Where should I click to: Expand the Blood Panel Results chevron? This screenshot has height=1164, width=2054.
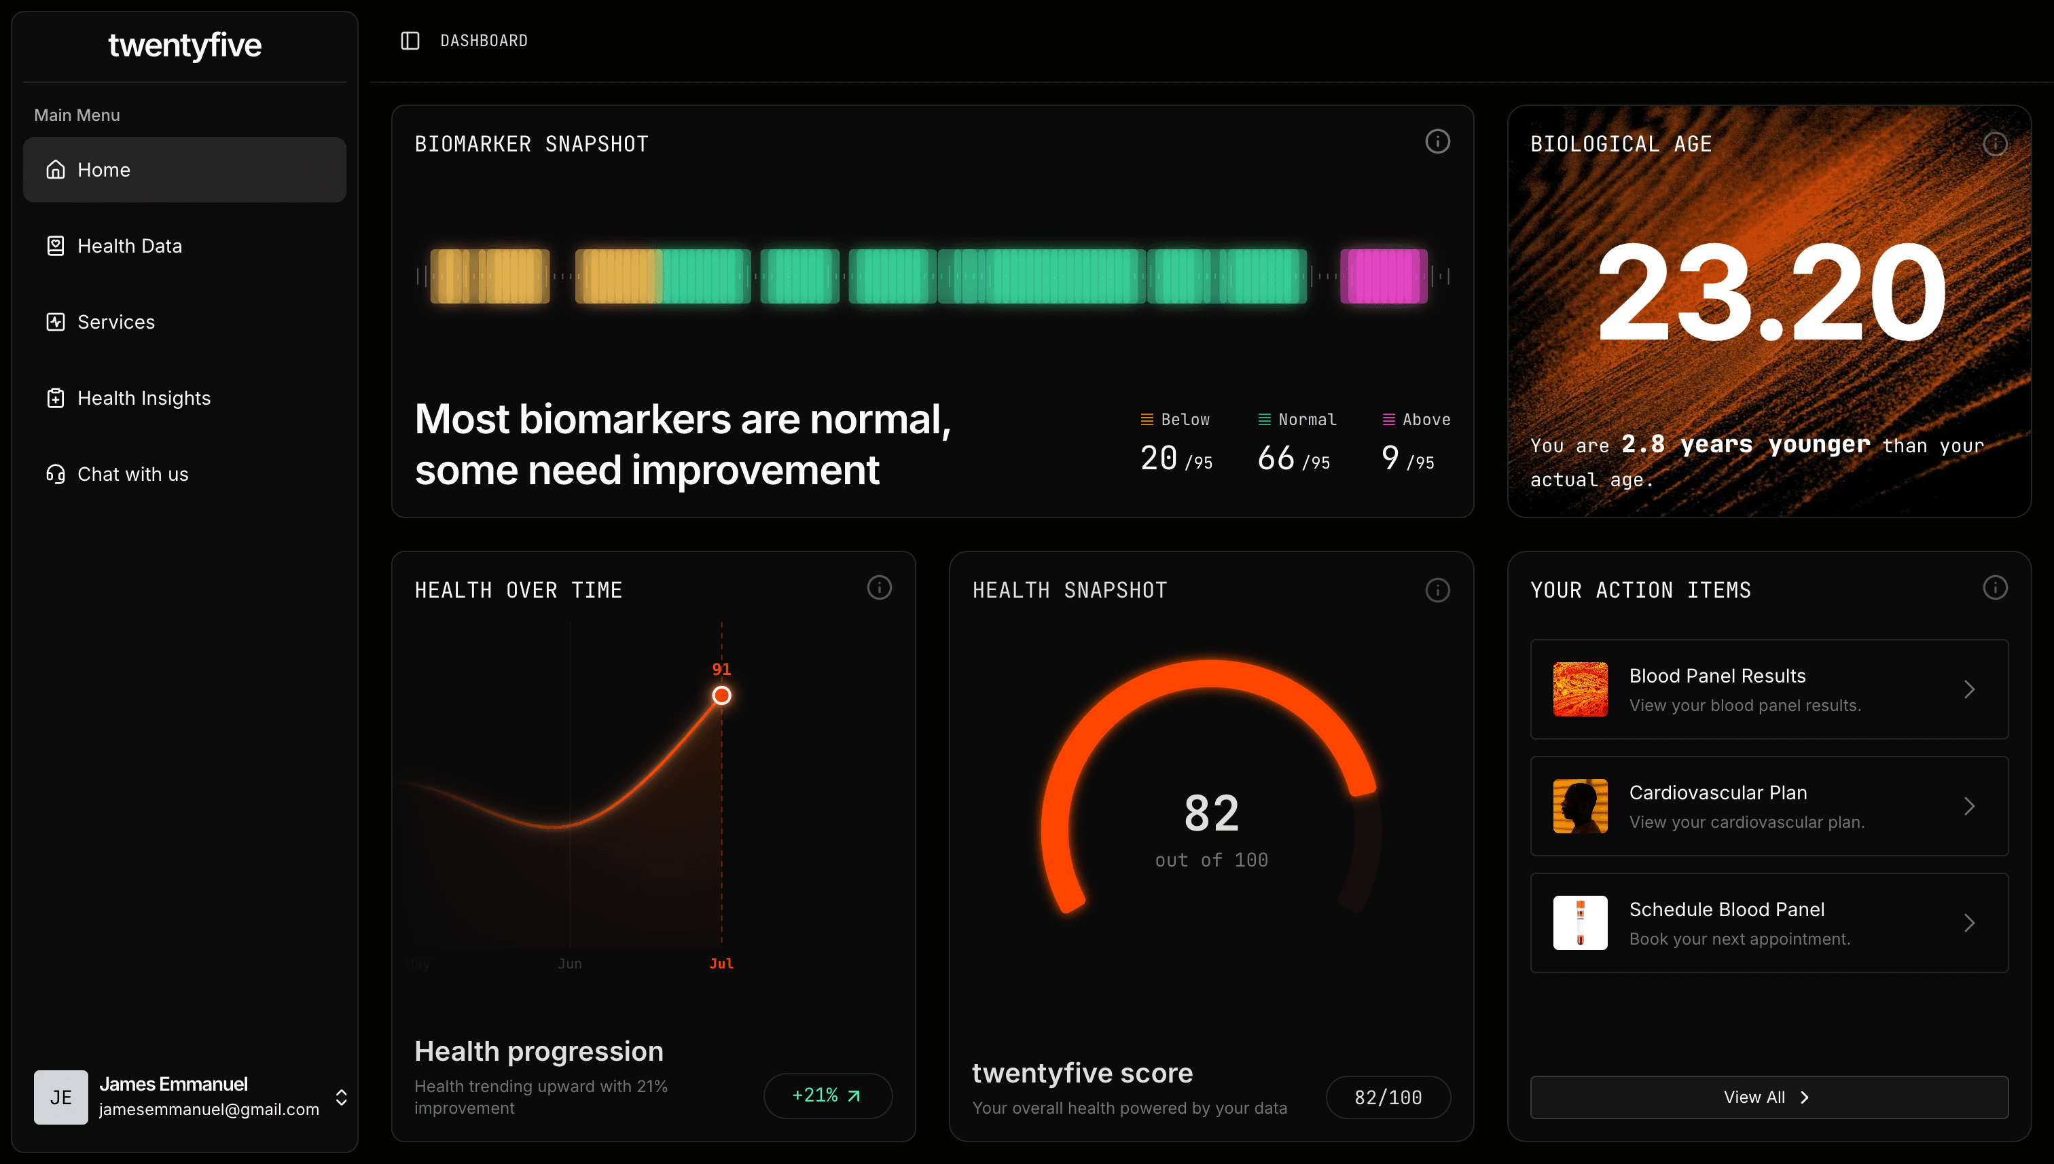(x=1968, y=689)
